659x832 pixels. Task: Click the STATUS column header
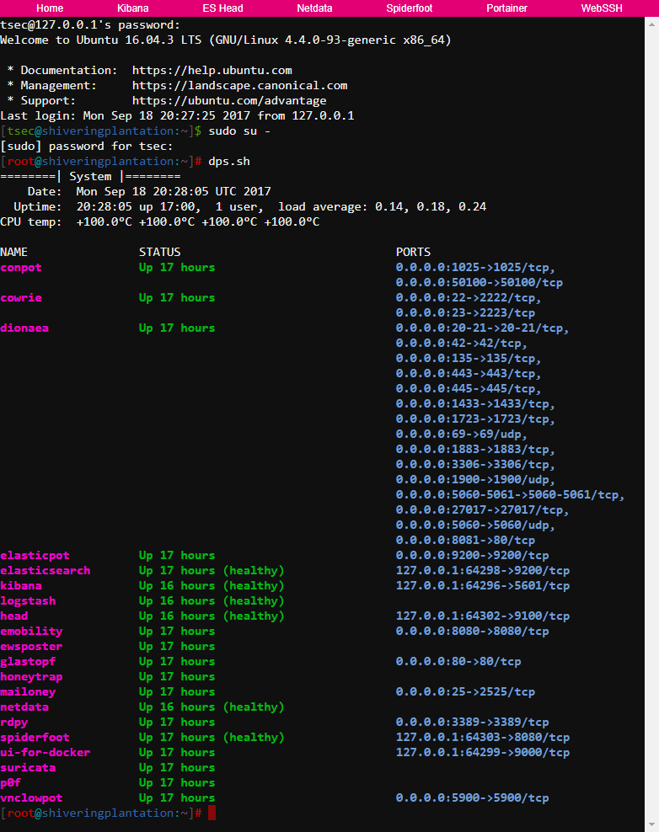pos(159,252)
